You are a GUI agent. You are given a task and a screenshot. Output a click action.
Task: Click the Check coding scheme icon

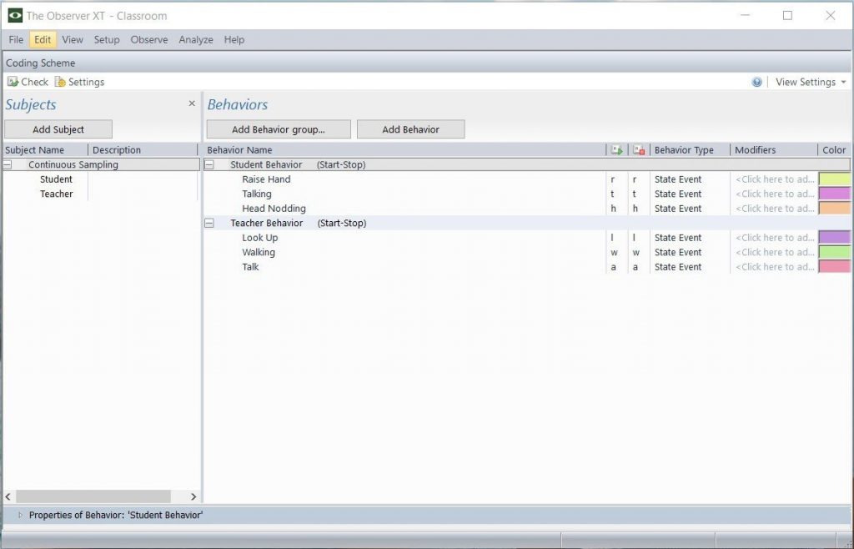13,82
